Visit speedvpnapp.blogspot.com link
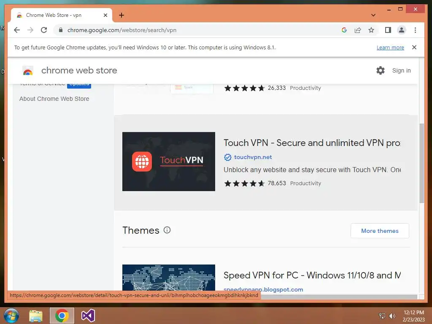 (x=263, y=289)
